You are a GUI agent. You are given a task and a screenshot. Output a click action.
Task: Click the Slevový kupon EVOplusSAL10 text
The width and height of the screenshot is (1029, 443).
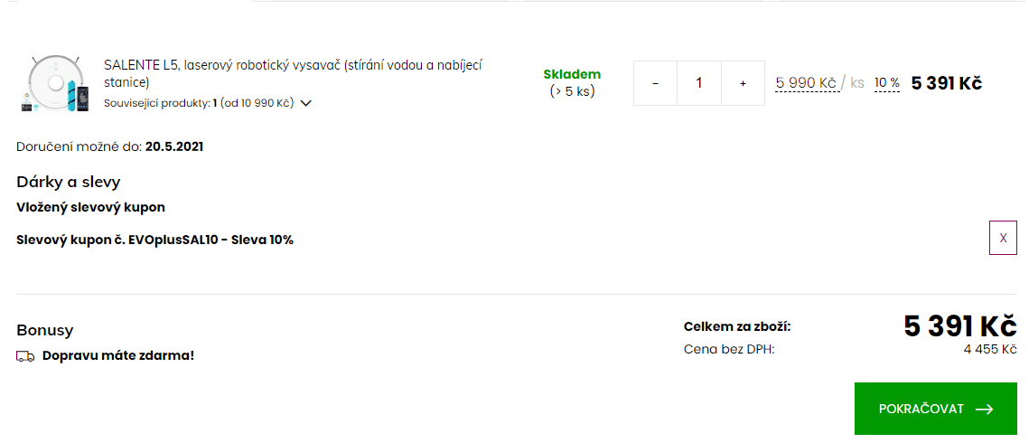[x=154, y=240]
